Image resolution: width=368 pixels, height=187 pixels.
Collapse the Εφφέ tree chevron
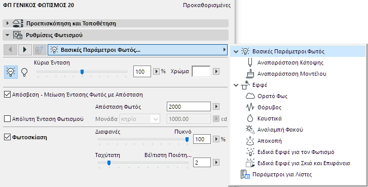(x=236, y=85)
